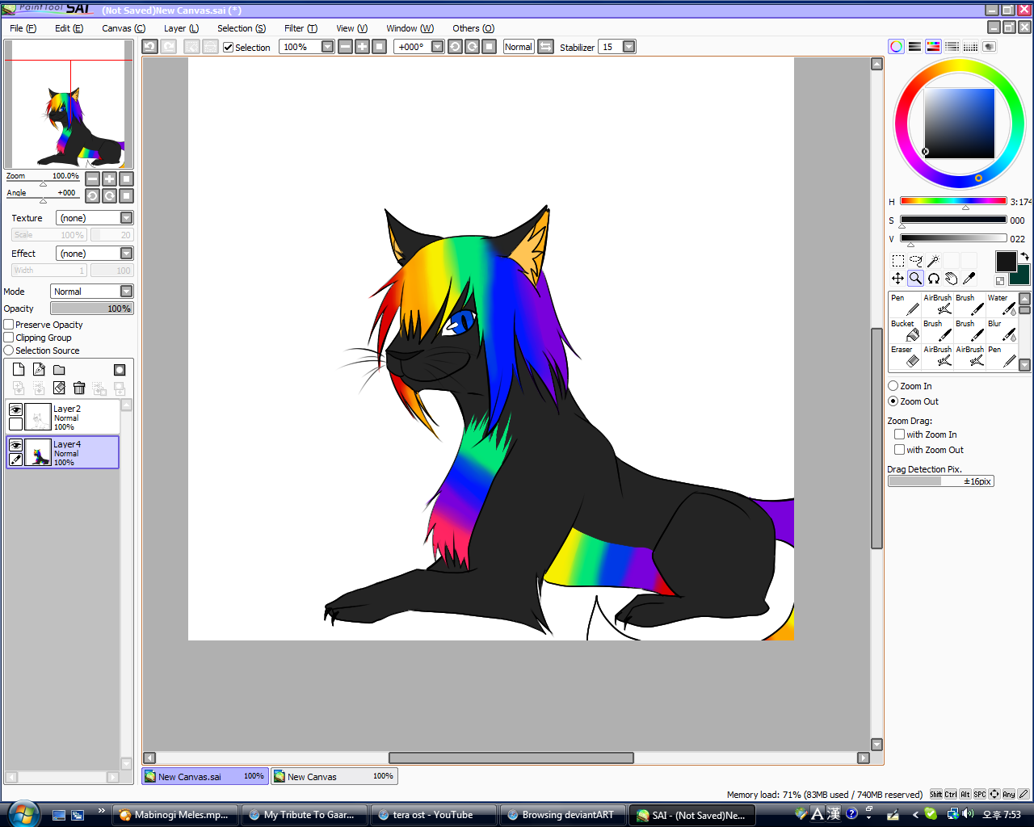1034x827 pixels.
Task: Open the Effect dropdown
Action: 126,254
